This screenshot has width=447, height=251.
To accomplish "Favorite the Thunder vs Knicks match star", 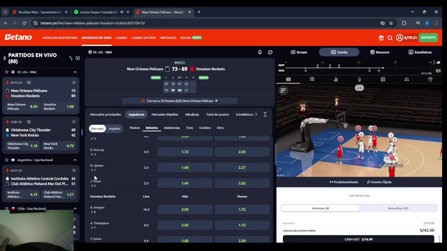I will [x=74, y=122].
